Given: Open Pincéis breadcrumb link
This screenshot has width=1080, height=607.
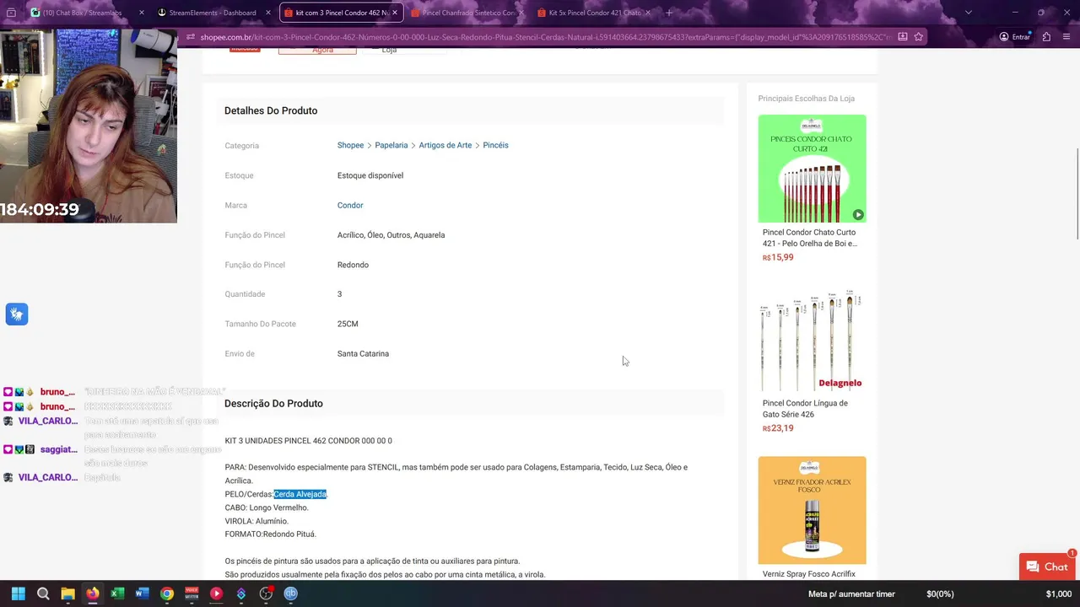Looking at the screenshot, I should (495, 145).
